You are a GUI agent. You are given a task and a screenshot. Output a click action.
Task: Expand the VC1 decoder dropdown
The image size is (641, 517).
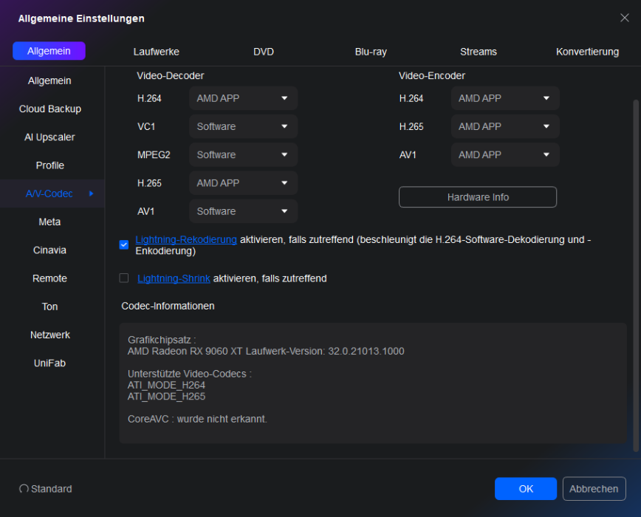[243, 126]
